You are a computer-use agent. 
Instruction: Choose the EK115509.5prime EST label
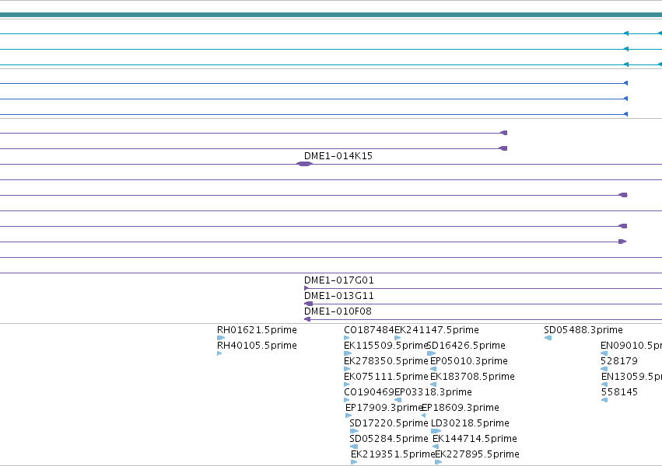[386, 346]
